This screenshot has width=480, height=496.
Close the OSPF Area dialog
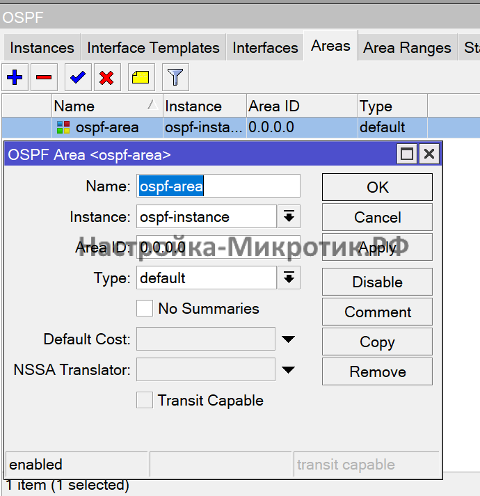click(x=429, y=154)
